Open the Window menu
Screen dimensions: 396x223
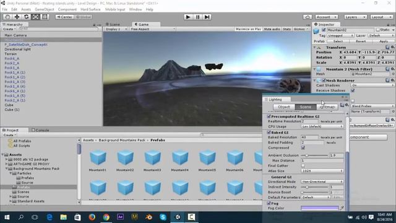coord(136,9)
